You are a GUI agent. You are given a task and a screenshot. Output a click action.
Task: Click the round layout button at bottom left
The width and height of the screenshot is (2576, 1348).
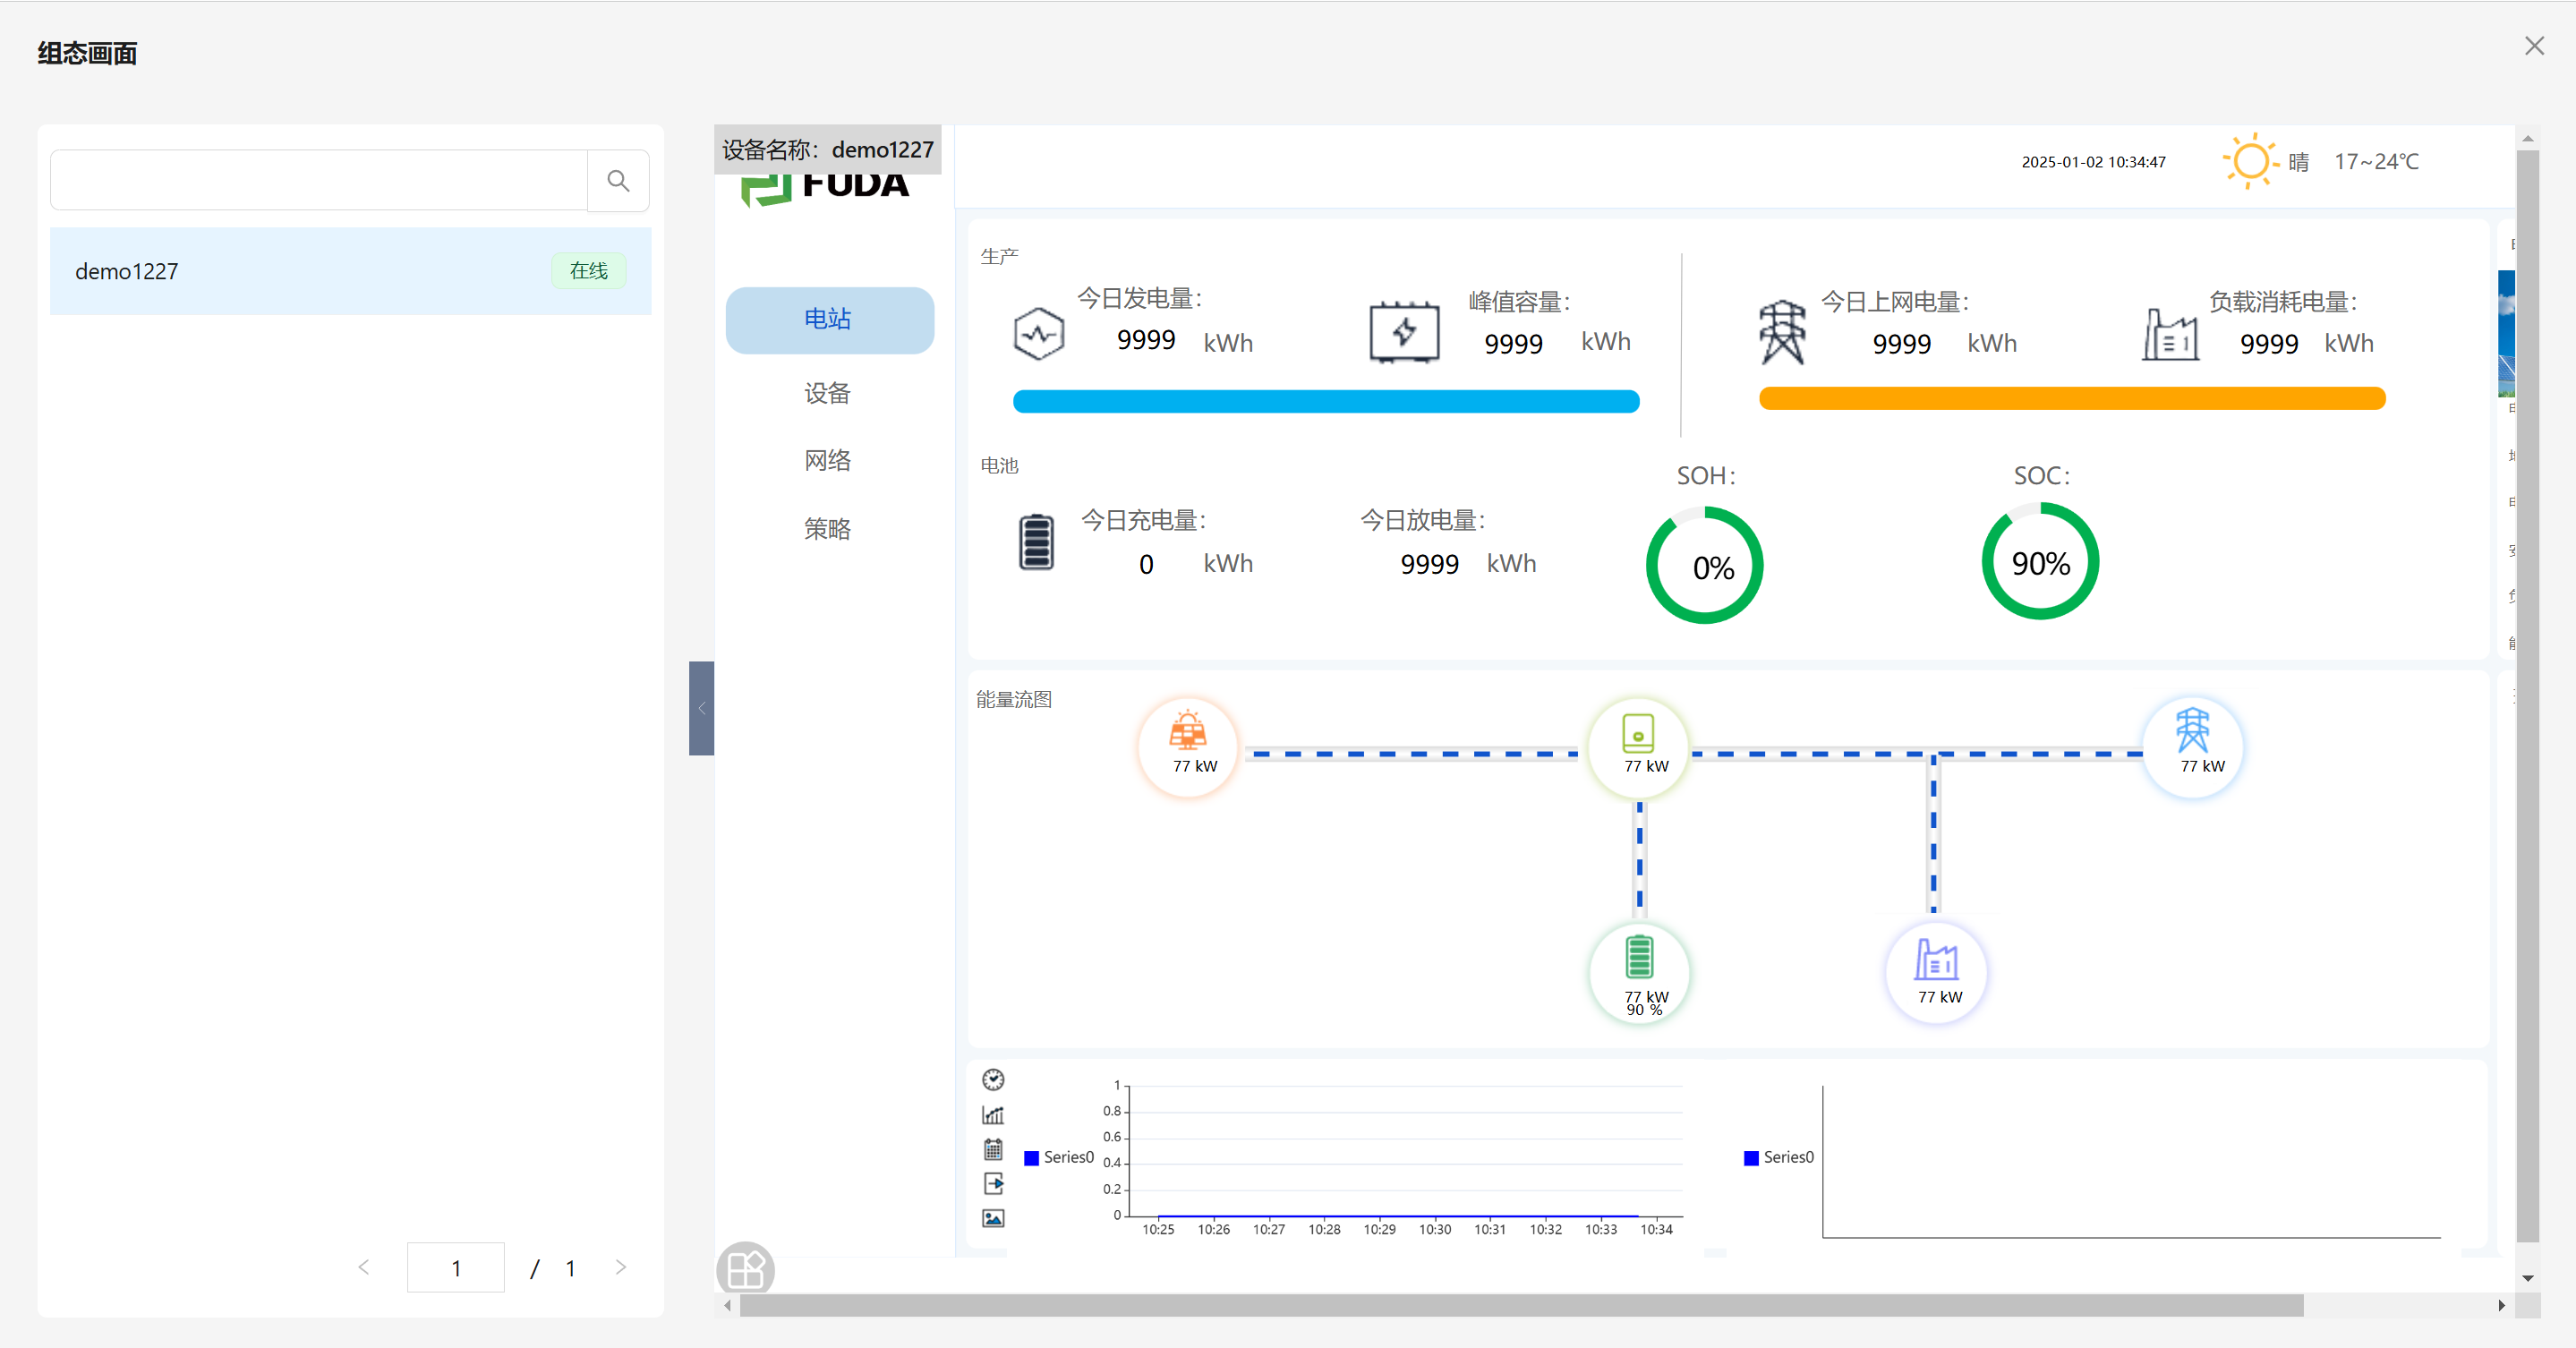745,1270
